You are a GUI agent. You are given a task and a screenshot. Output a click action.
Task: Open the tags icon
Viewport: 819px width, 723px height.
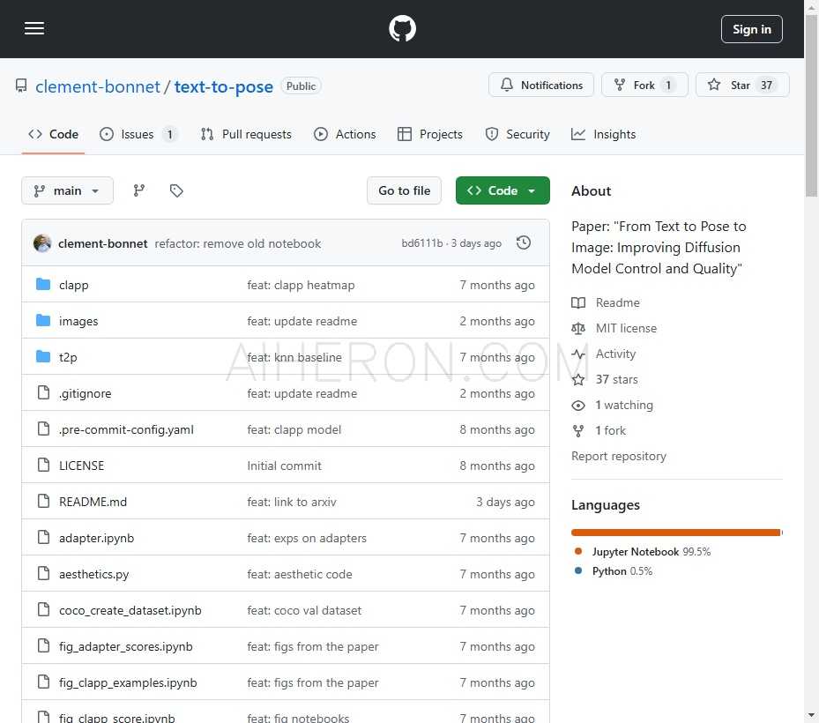pos(176,190)
